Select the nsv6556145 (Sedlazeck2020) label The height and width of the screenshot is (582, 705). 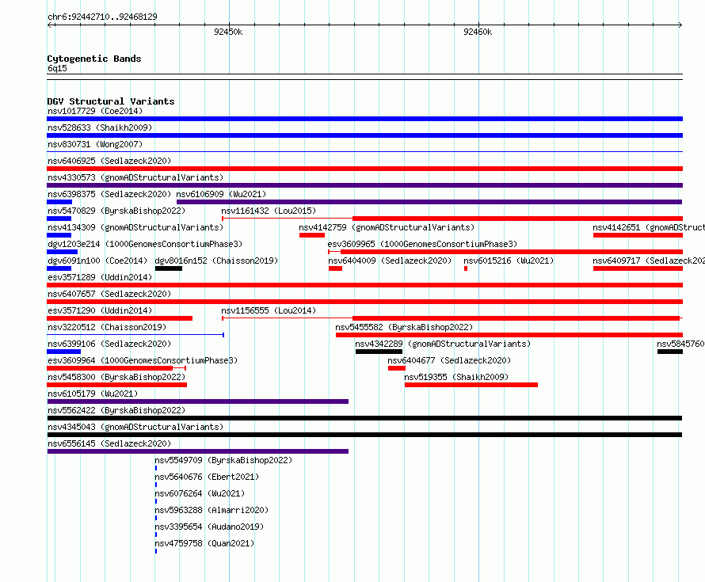109,443
